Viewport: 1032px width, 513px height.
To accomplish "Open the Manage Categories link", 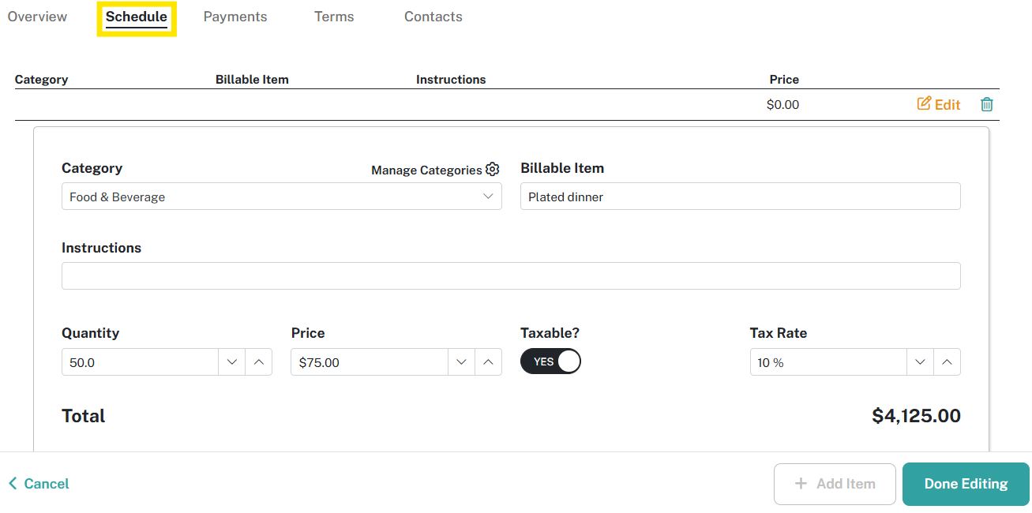I will [426, 170].
